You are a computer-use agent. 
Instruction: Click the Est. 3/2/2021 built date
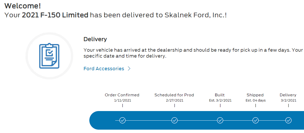tap(220, 100)
